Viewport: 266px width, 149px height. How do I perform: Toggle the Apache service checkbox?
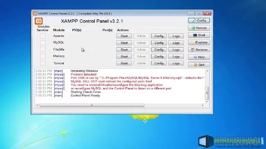[43, 36]
